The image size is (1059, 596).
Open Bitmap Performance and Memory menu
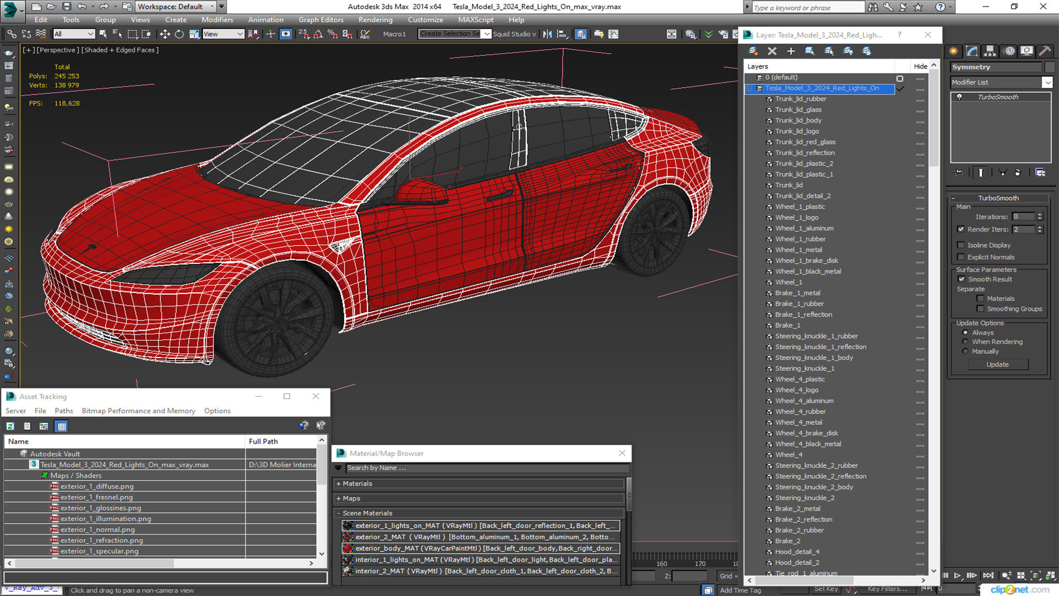(x=138, y=411)
